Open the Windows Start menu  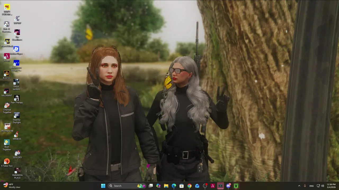(103, 186)
